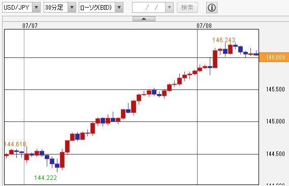Select the 146.243 high price label
This screenshot has height=186, width=289.
(x=224, y=40)
